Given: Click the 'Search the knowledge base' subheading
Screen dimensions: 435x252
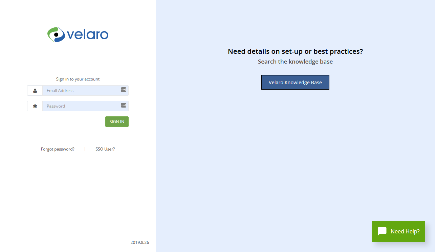Looking at the screenshot, I should point(295,62).
